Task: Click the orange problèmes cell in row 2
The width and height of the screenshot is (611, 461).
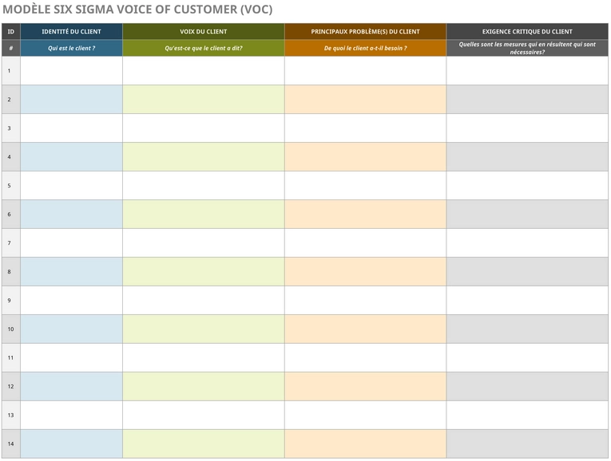Action: pos(366,100)
